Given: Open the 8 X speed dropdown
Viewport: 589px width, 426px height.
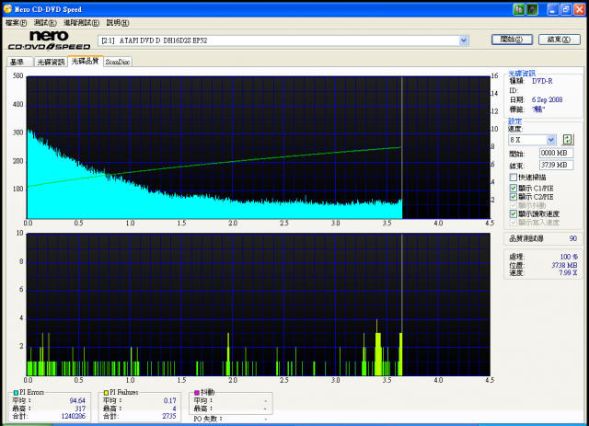Looking at the screenshot, I should pos(550,140).
